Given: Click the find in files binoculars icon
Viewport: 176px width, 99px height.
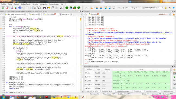Looking at the screenshot, I should 61,8.
